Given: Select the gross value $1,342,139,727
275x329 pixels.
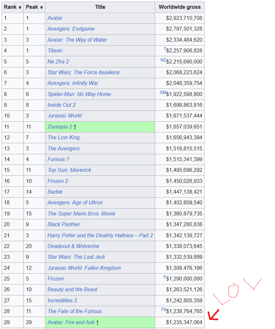Looking at the screenshot, I should pyautogui.click(x=184, y=235).
